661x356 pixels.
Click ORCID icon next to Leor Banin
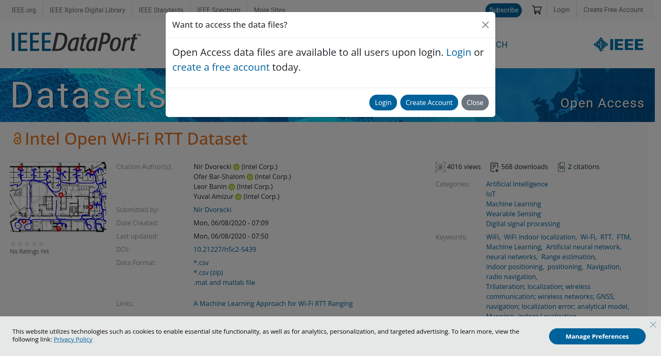[x=232, y=187]
